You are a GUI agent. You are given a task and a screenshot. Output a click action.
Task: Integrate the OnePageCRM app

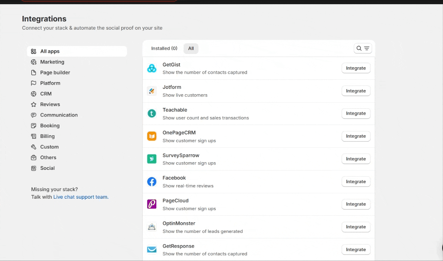pos(356,136)
